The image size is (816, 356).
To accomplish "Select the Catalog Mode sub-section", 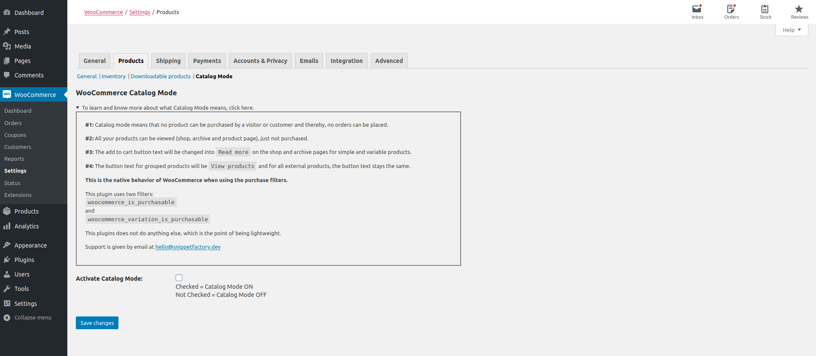I will (214, 76).
